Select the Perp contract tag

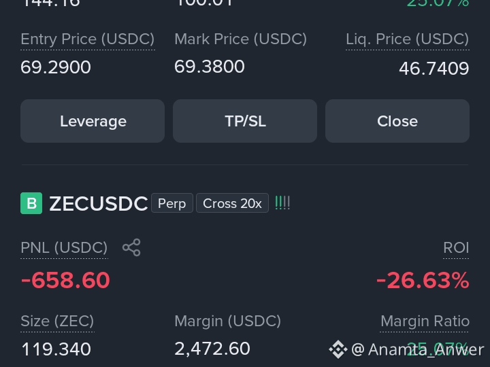[x=172, y=203]
